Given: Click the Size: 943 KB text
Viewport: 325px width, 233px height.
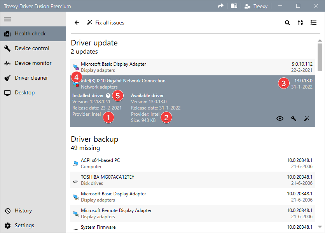Looking at the screenshot, I should pyautogui.click(x=143, y=120).
